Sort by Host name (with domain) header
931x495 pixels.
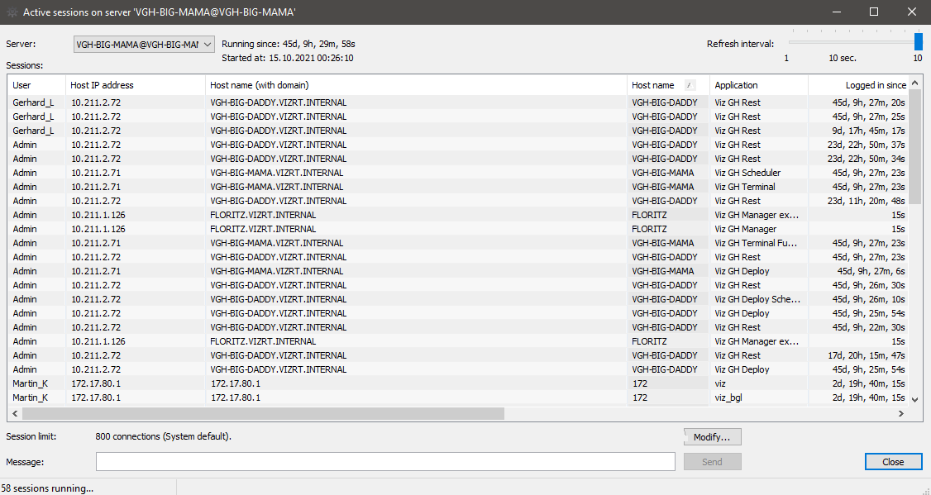click(x=416, y=85)
